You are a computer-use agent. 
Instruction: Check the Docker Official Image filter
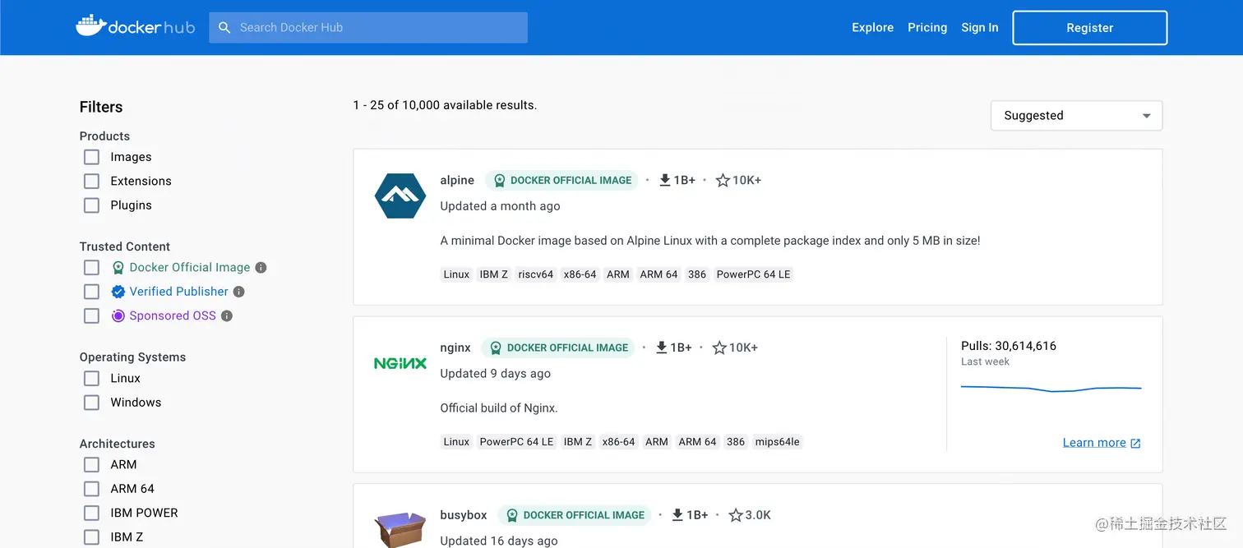click(x=91, y=268)
